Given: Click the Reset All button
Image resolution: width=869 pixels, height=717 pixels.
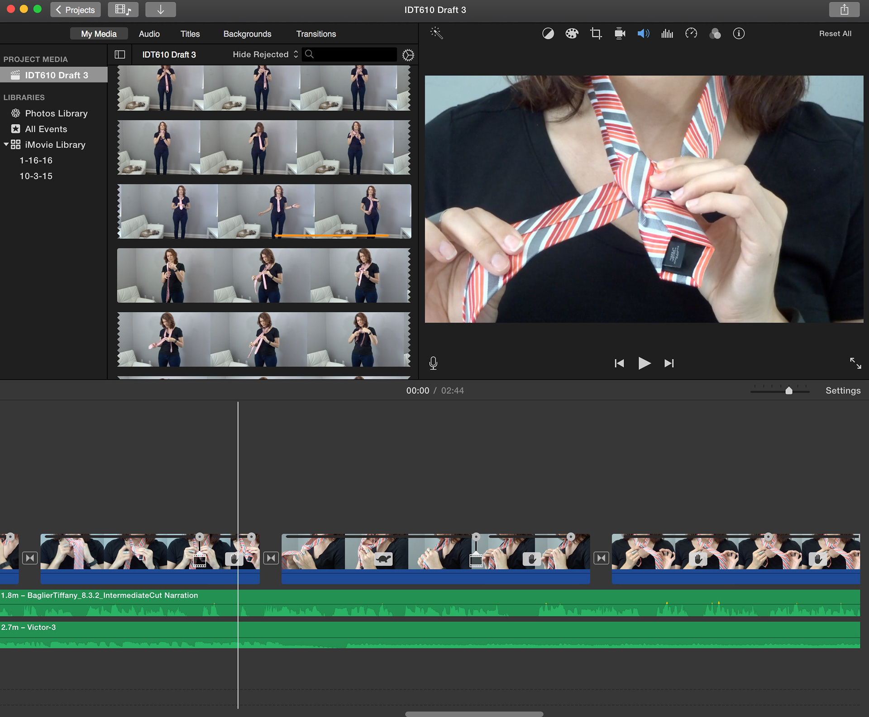Looking at the screenshot, I should pyautogui.click(x=835, y=33).
